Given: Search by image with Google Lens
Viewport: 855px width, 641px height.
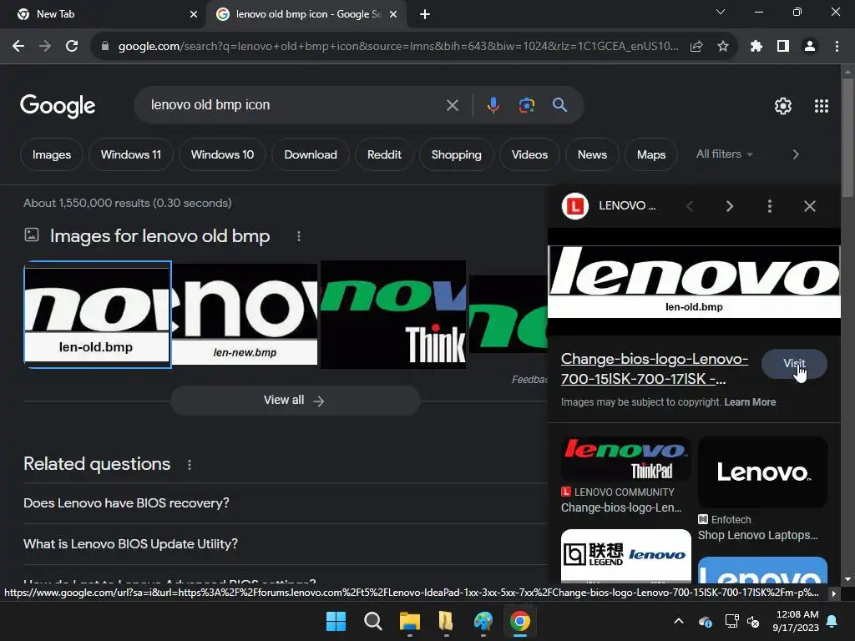Looking at the screenshot, I should click(526, 105).
